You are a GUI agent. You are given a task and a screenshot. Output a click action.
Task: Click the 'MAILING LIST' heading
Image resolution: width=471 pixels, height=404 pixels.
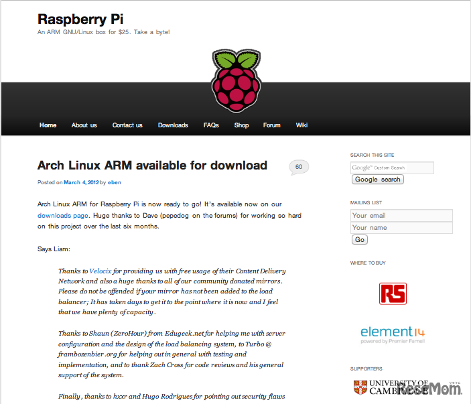click(366, 203)
